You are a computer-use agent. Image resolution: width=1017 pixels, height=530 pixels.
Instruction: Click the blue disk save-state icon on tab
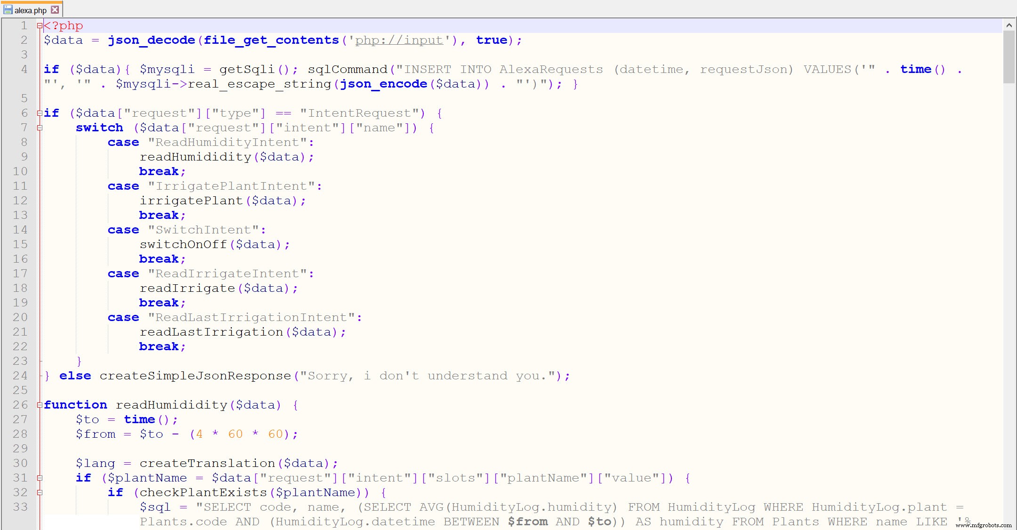coord(8,9)
